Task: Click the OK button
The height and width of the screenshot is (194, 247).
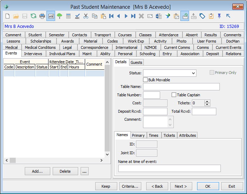Action: point(208,186)
